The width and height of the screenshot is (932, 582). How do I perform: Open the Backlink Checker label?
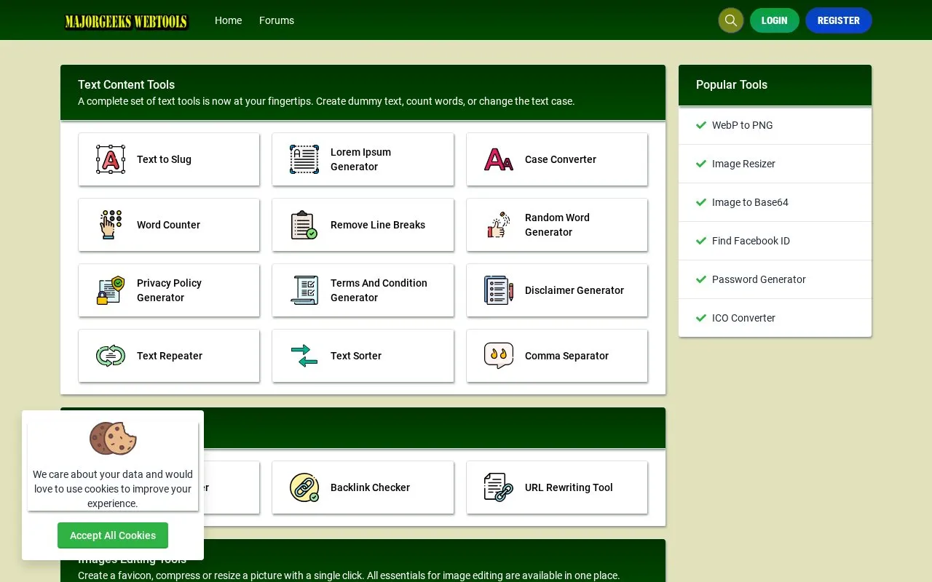pyautogui.click(x=370, y=487)
